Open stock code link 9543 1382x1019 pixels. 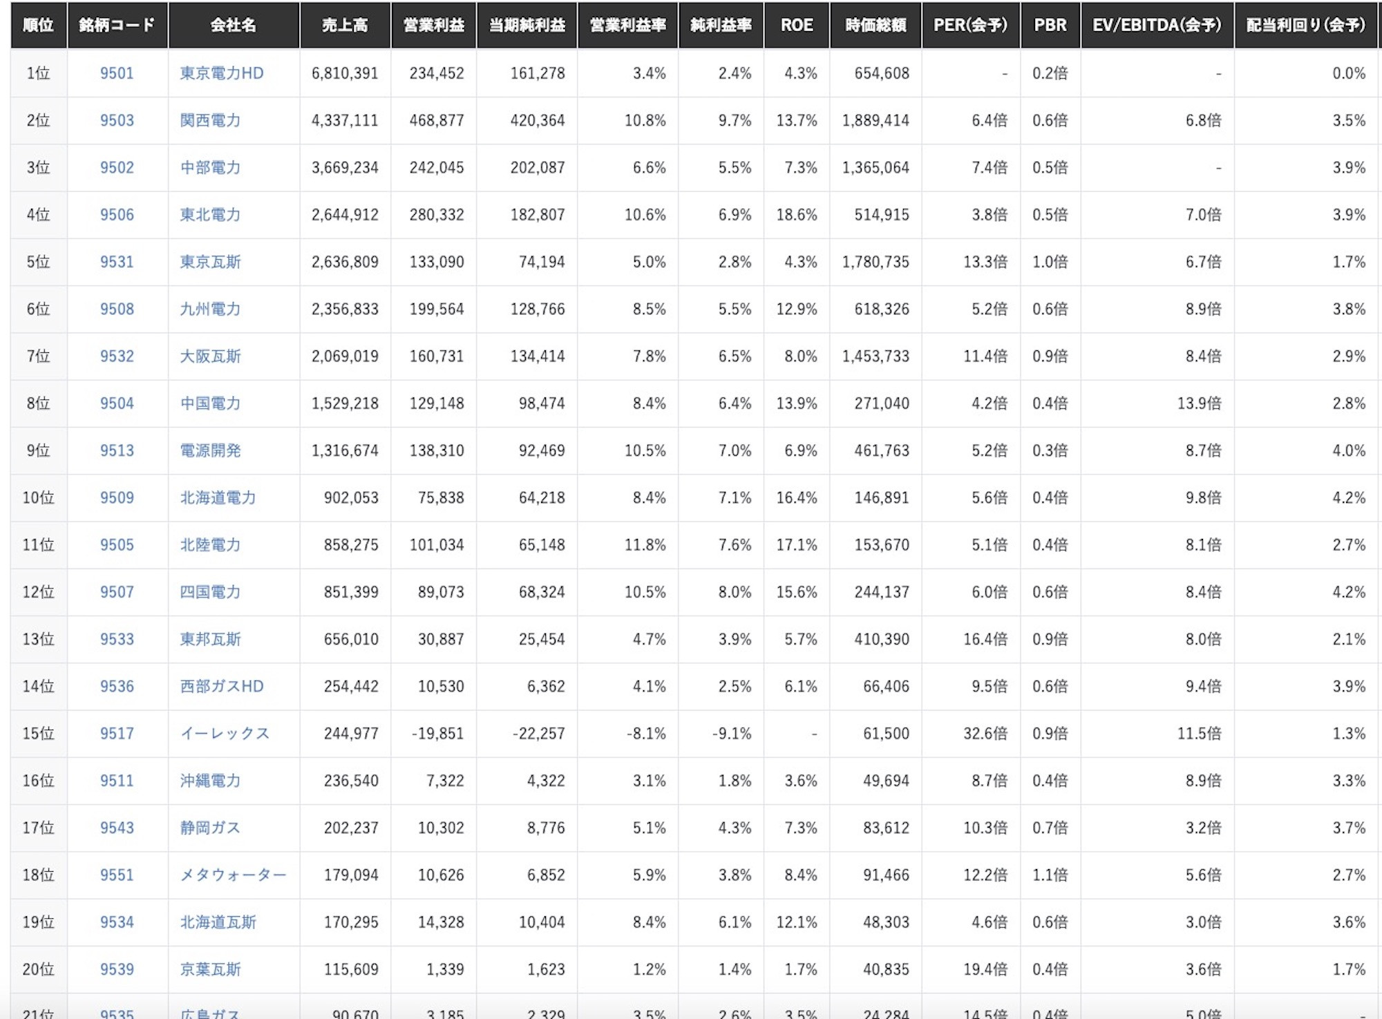click(x=117, y=828)
